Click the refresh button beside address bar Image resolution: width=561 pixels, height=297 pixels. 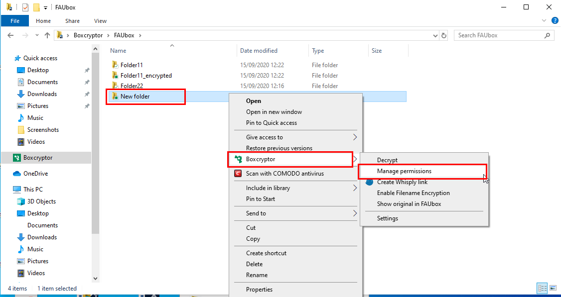point(444,35)
